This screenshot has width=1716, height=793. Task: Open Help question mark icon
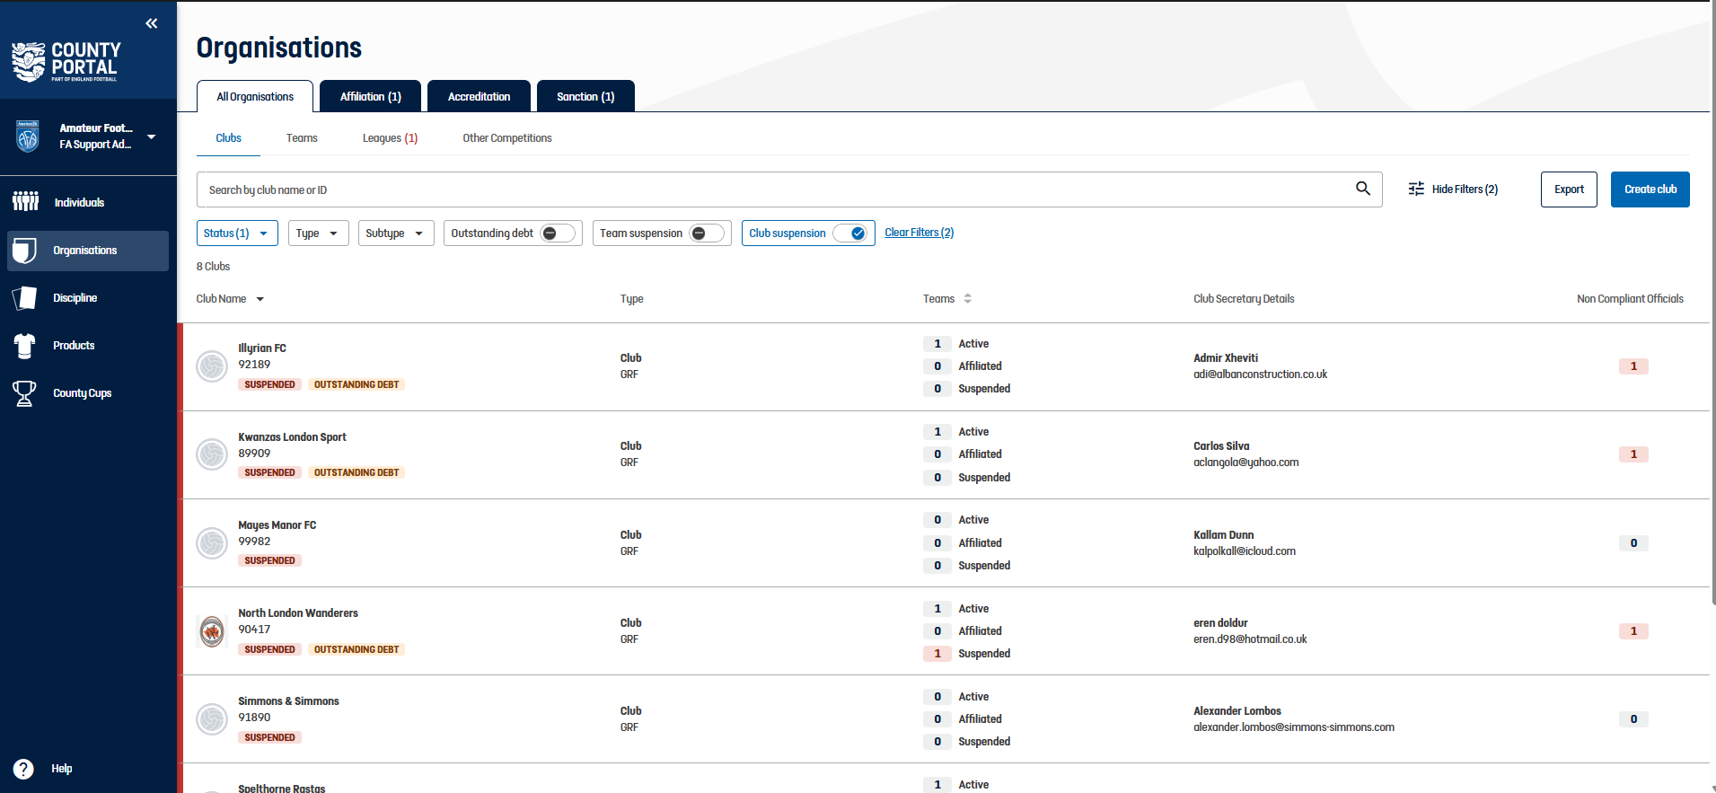23,769
